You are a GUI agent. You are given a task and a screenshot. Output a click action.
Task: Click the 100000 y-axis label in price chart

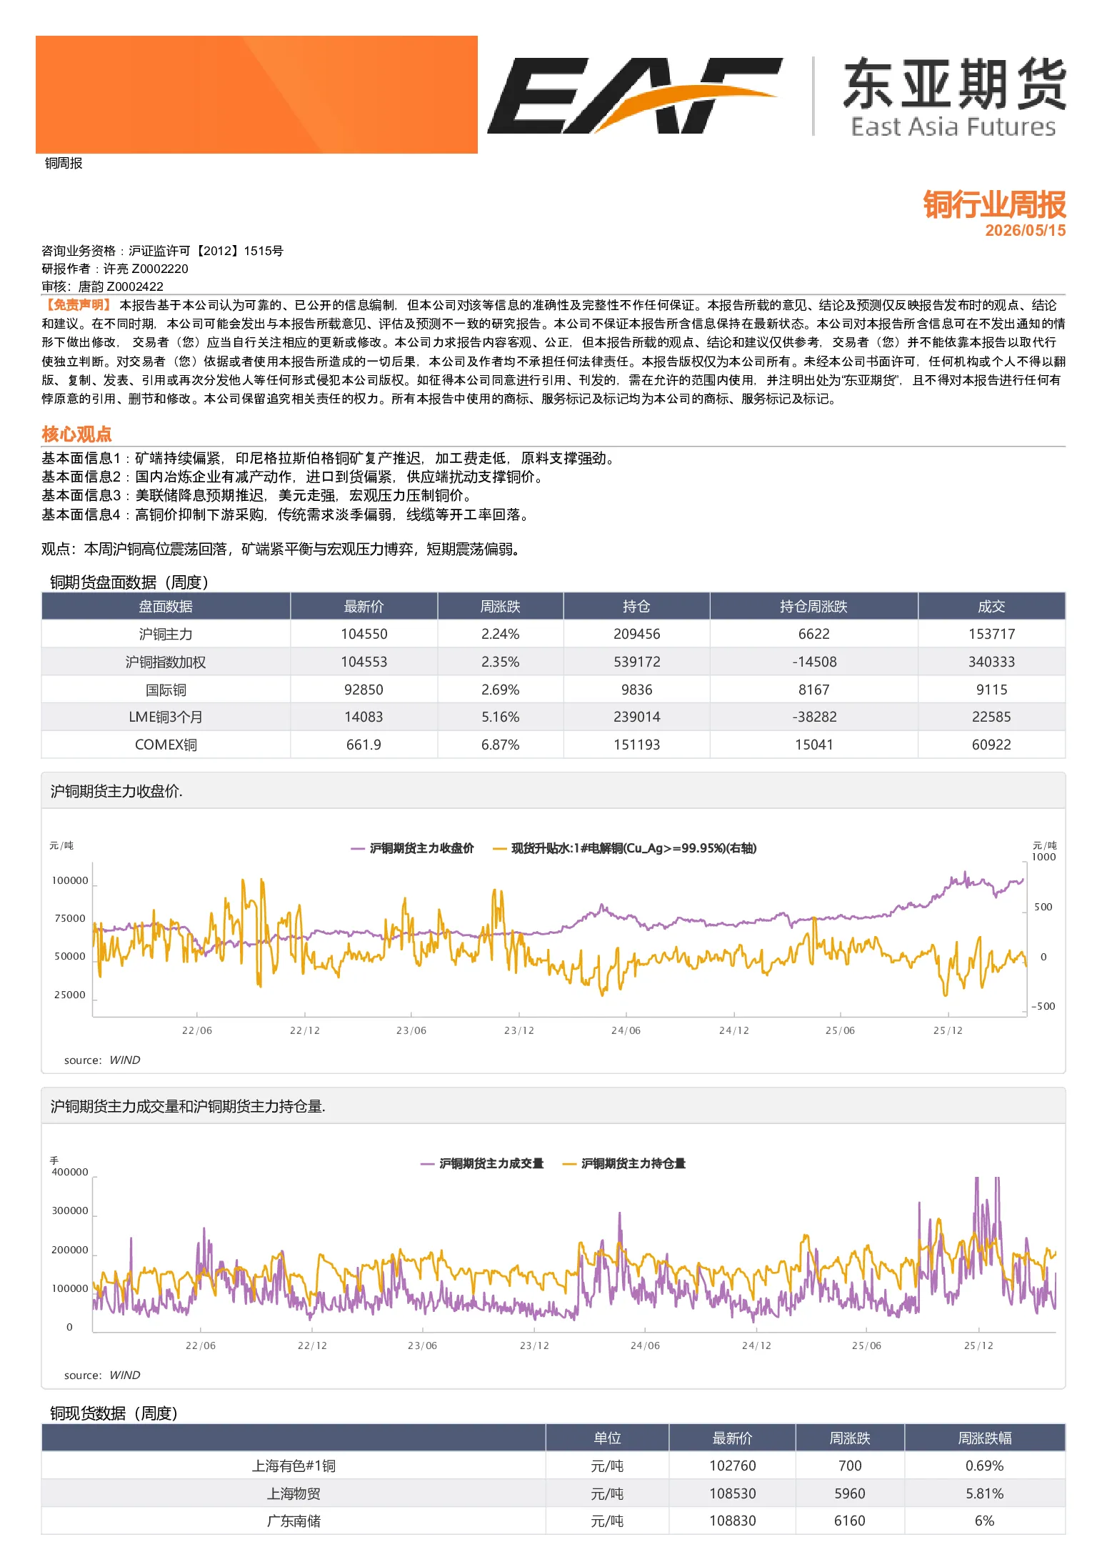tap(70, 880)
